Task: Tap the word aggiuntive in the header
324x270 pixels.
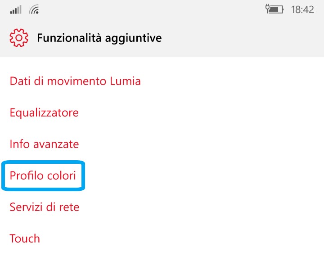Action: [133, 38]
